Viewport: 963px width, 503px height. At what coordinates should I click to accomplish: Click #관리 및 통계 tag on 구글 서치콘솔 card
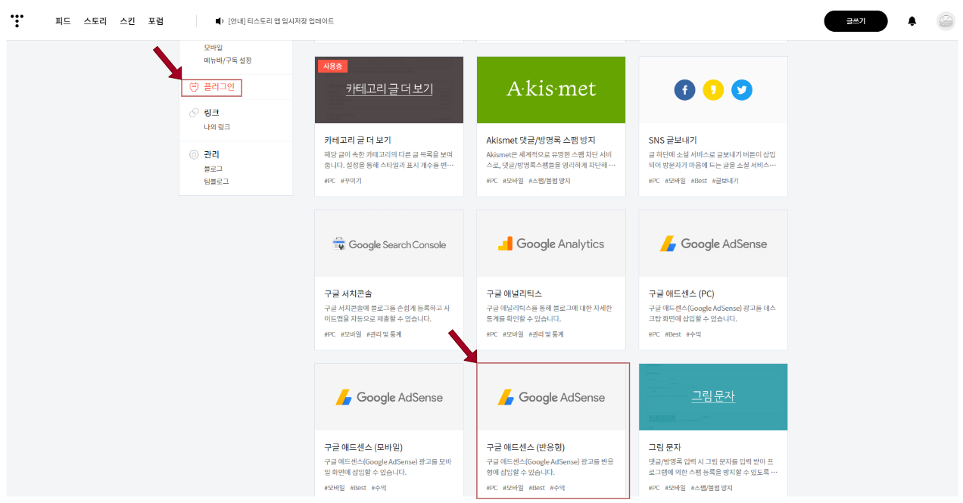[x=385, y=334]
